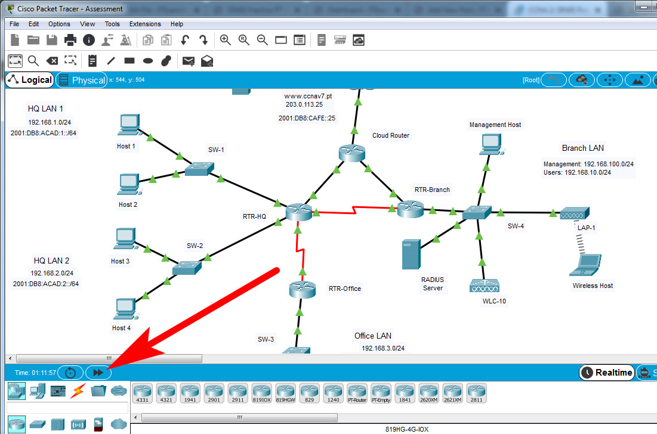Image resolution: width=657 pixels, height=434 pixels.
Task: Click the device list horizontal scrollbar
Action: coord(240,418)
